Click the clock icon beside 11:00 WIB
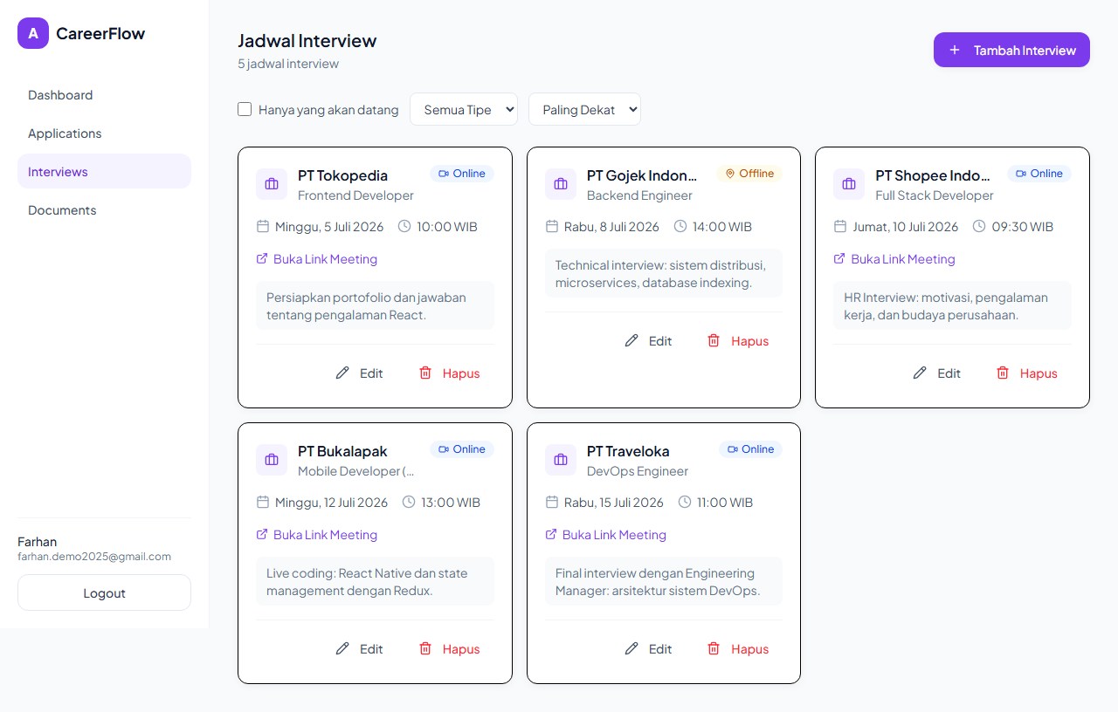The image size is (1118, 712). point(685,502)
